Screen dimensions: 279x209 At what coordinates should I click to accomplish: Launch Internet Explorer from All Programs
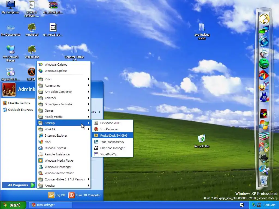point(64,136)
